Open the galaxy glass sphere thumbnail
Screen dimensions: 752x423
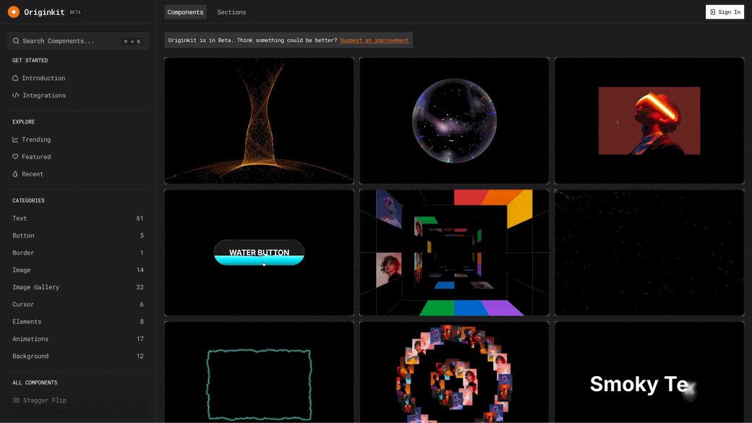[454, 121]
